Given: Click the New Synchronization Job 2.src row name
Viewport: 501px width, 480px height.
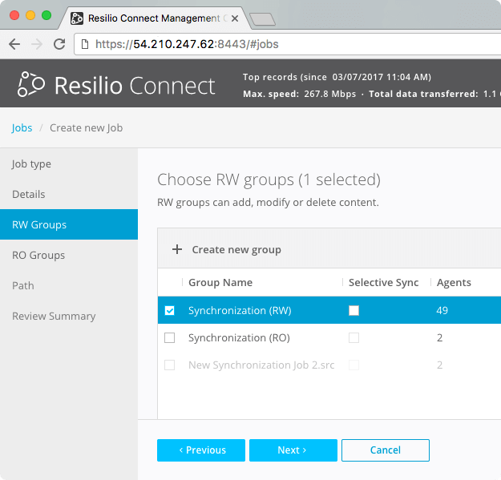Looking at the screenshot, I should tap(261, 365).
